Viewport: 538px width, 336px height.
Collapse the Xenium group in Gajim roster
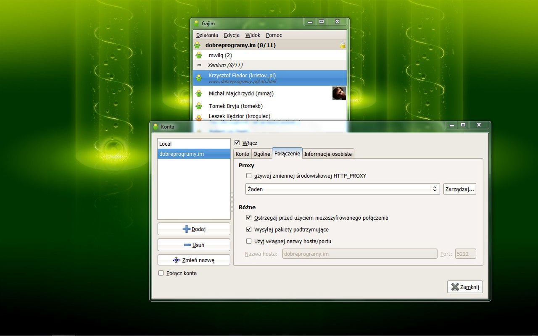[x=199, y=66]
